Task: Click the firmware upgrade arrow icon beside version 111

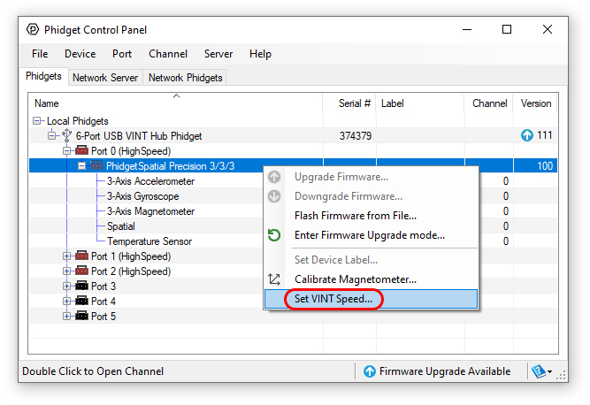Action: point(528,136)
